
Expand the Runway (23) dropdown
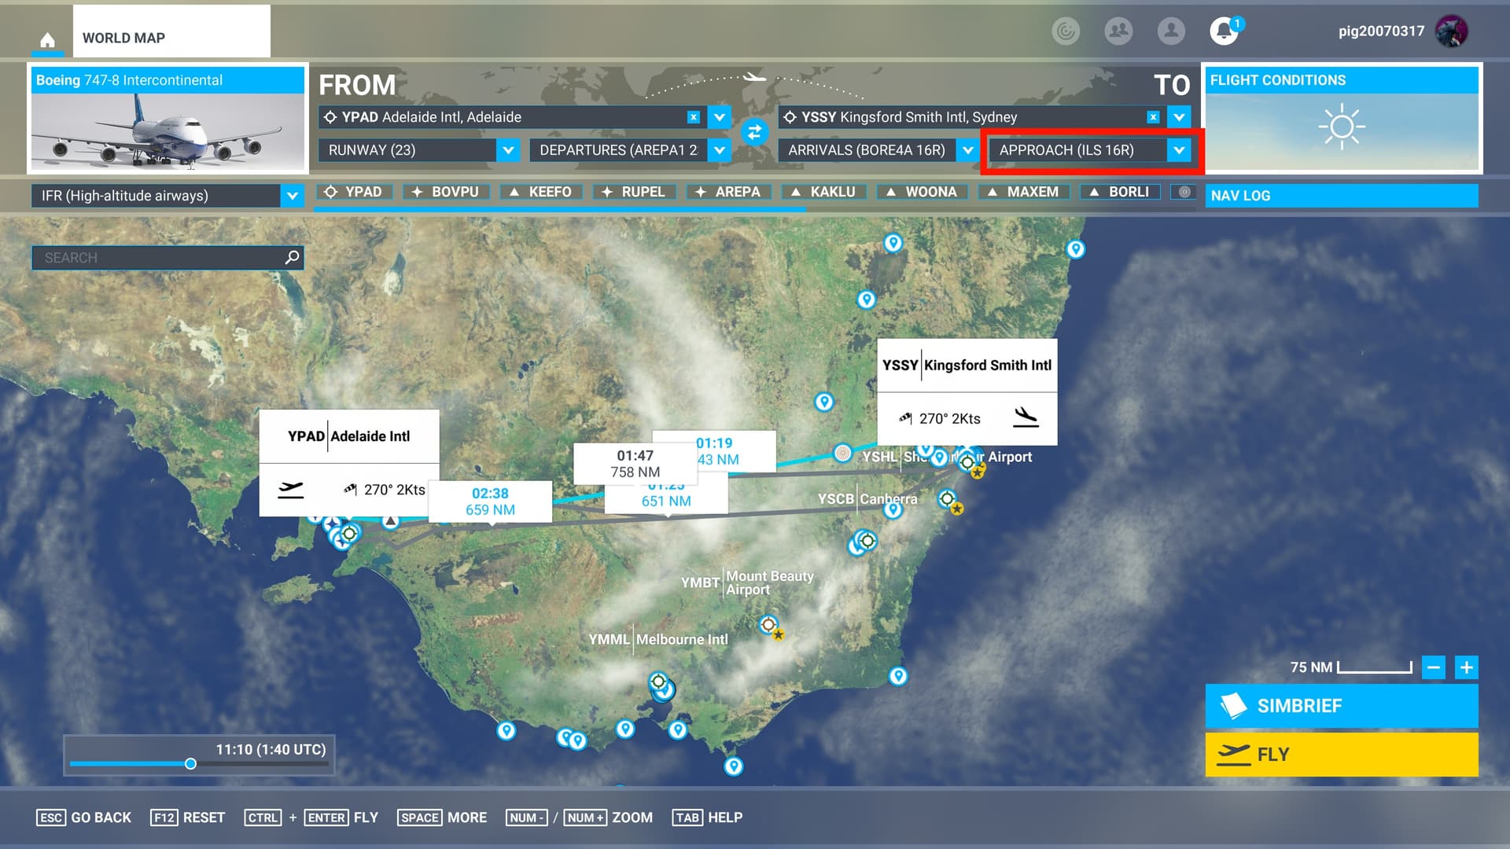(x=508, y=150)
